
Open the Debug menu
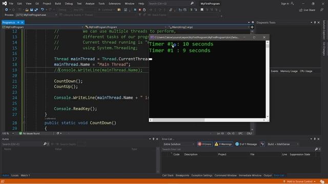click(69, 4)
